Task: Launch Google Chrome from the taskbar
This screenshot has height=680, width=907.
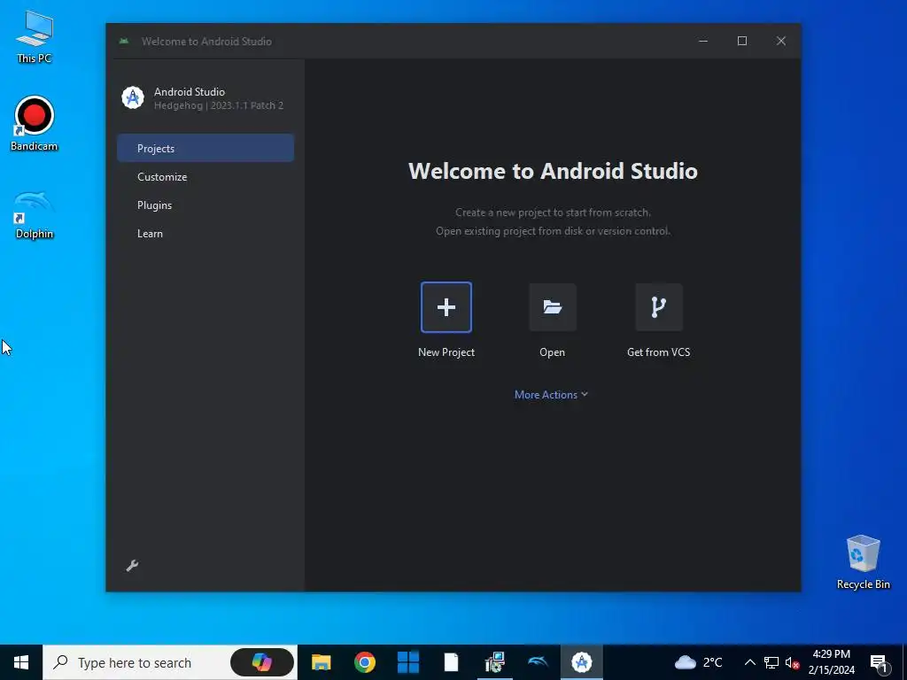Action: click(364, 662)
